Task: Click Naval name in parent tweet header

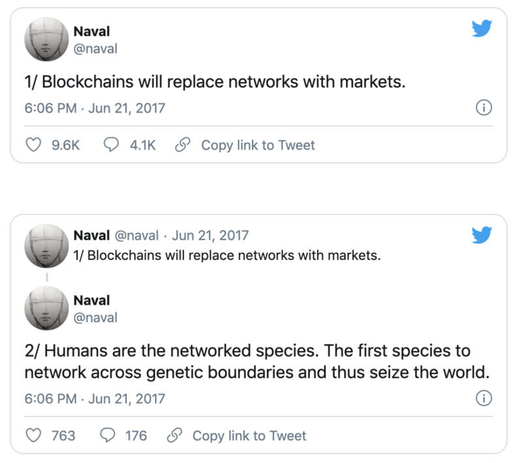Action: coord(91,235)
